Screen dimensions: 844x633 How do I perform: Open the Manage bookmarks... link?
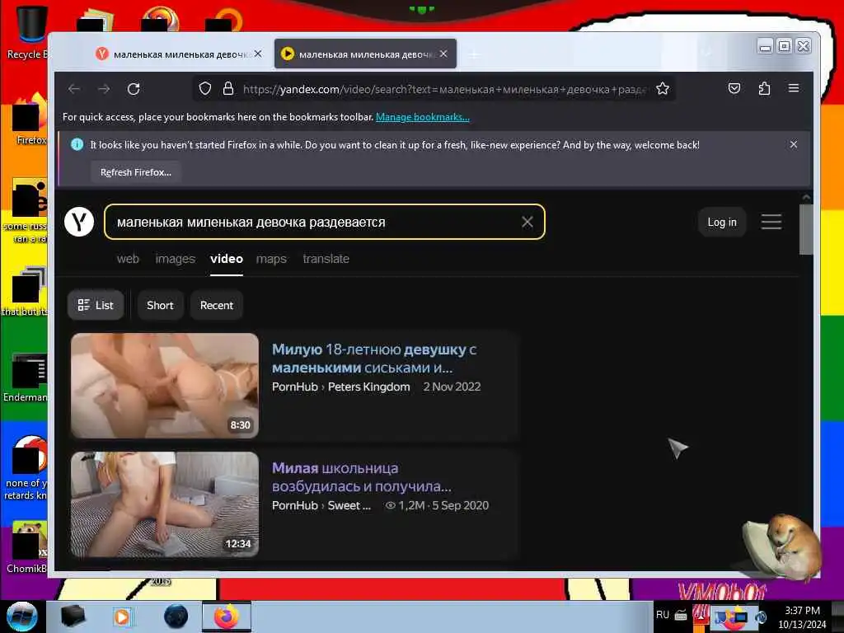coord(423,117)
